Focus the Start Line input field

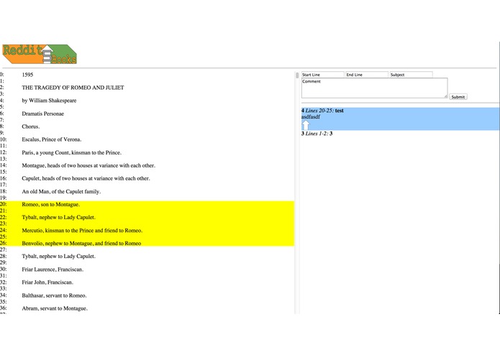[323, 75]
